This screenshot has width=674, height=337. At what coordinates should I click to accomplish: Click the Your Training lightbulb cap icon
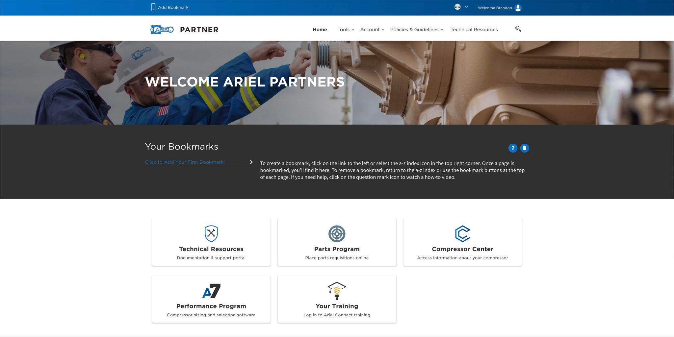pos(337,291)
